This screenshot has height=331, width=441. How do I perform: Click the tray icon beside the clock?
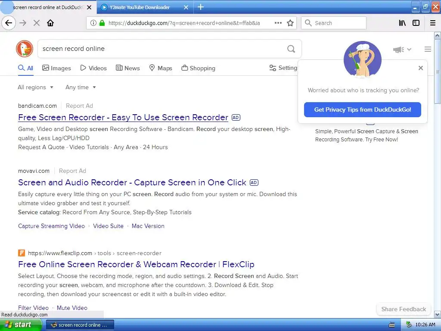click(x=409, y=325)
